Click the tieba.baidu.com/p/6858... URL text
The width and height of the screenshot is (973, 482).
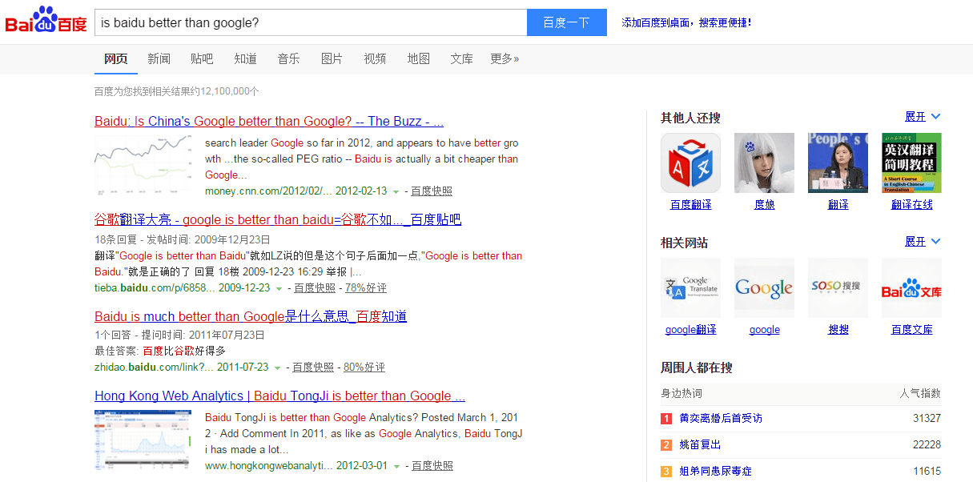[x=155, y=288]
